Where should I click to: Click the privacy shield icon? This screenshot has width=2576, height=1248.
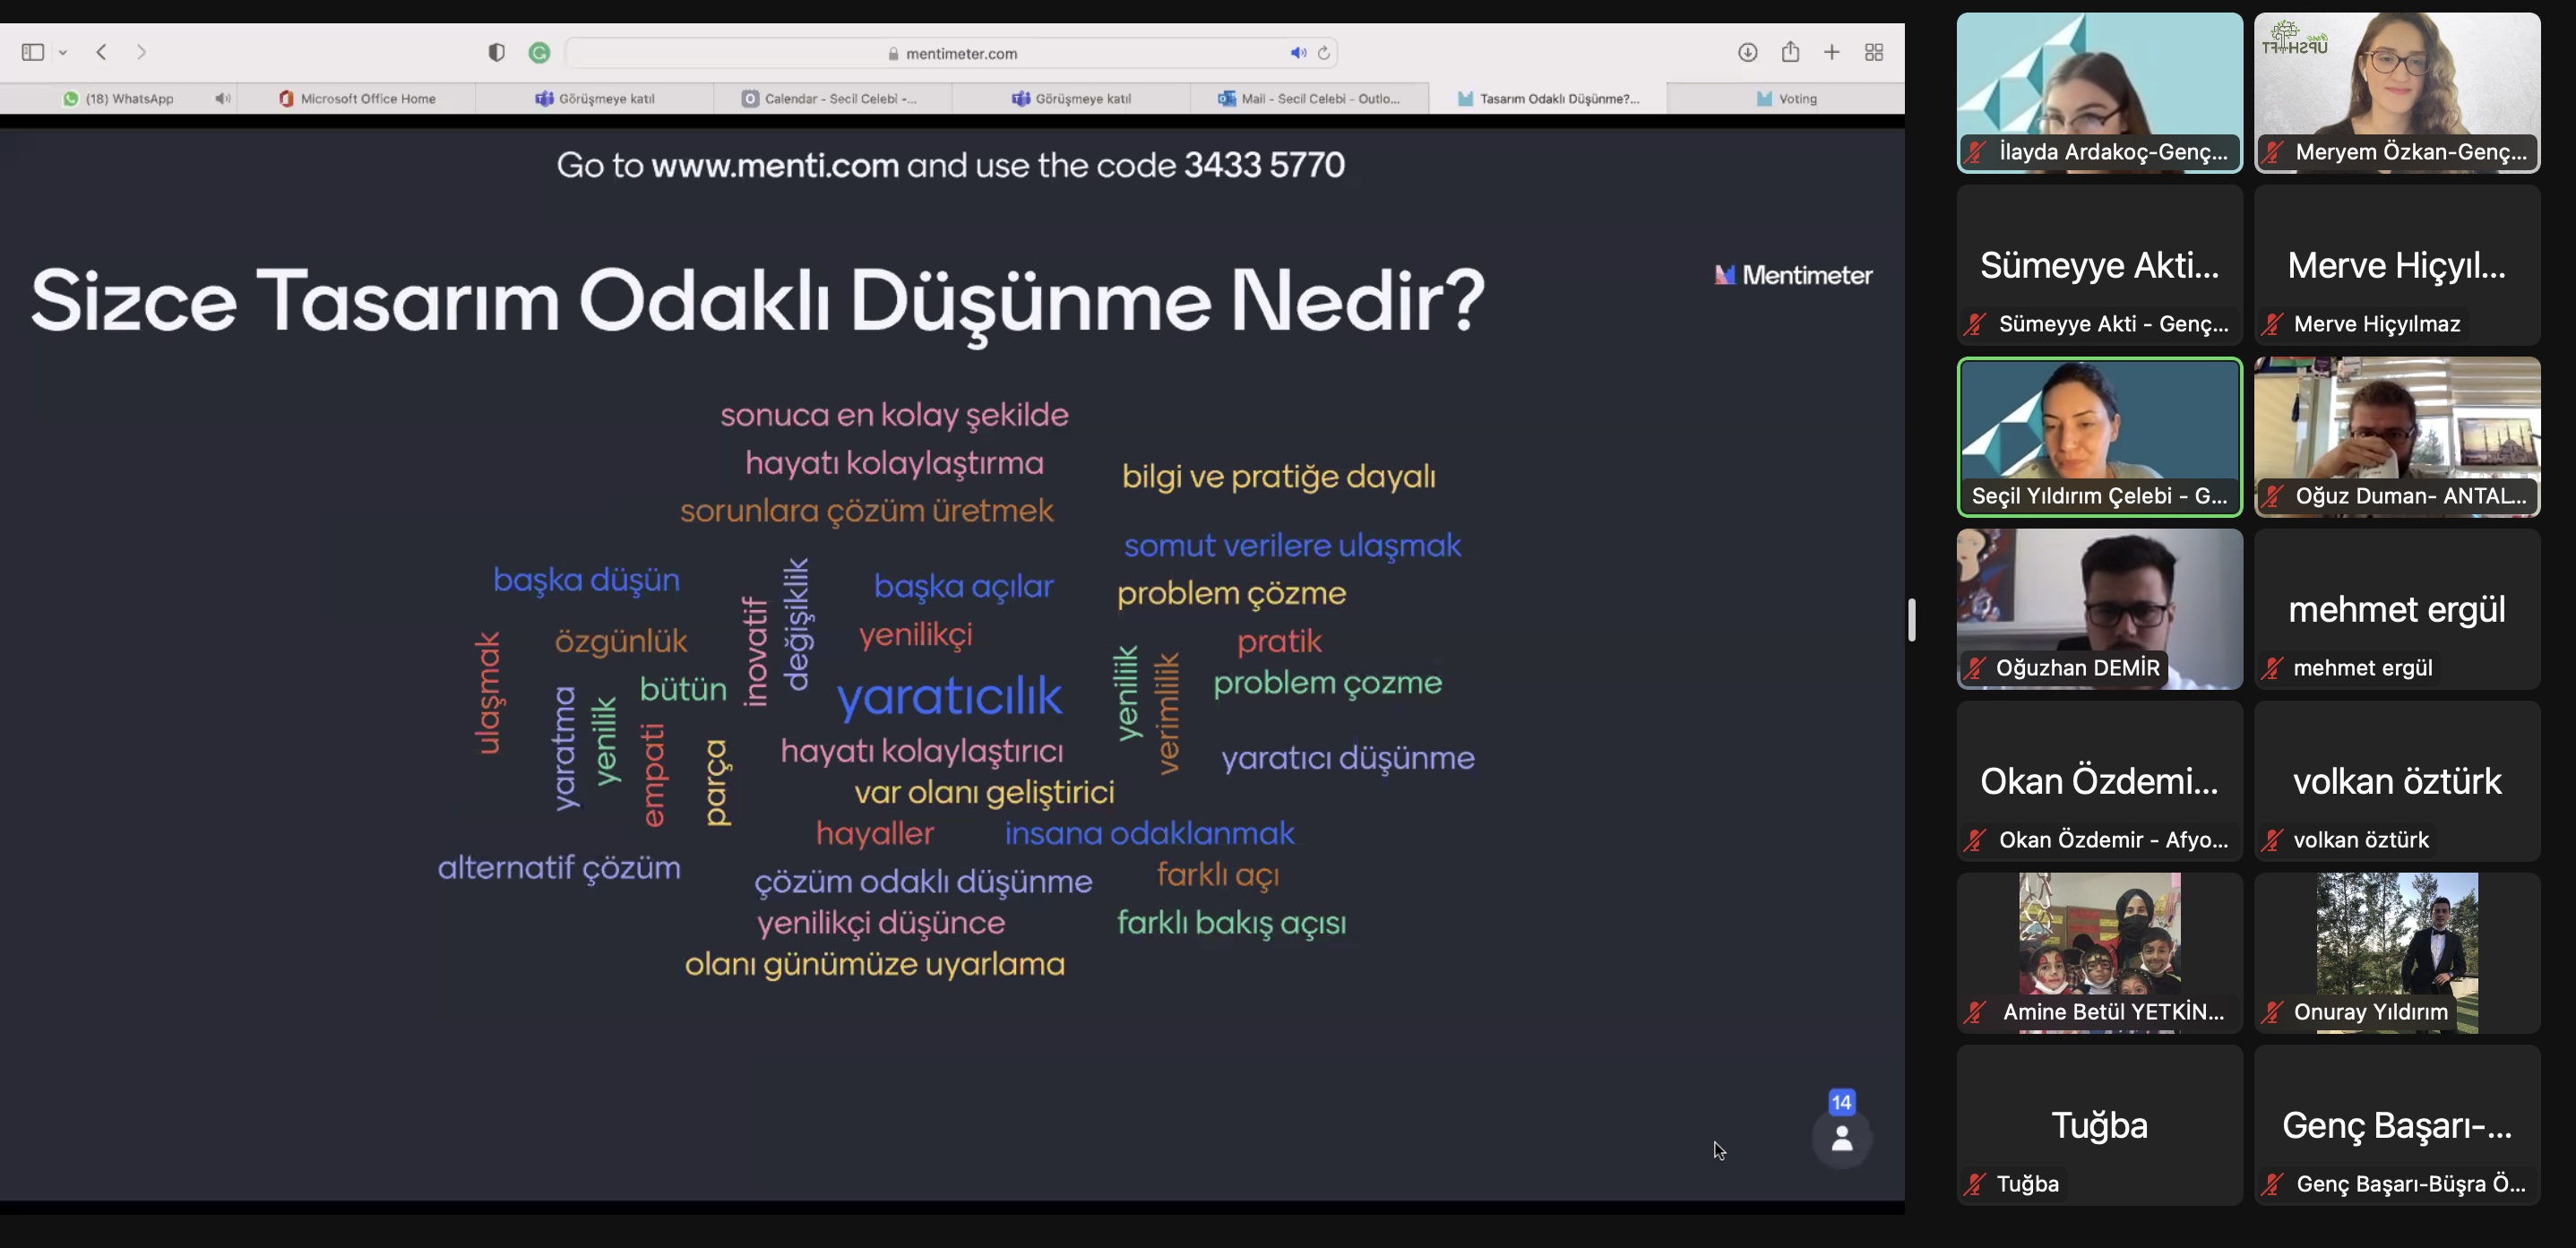[x=496, y=53]
